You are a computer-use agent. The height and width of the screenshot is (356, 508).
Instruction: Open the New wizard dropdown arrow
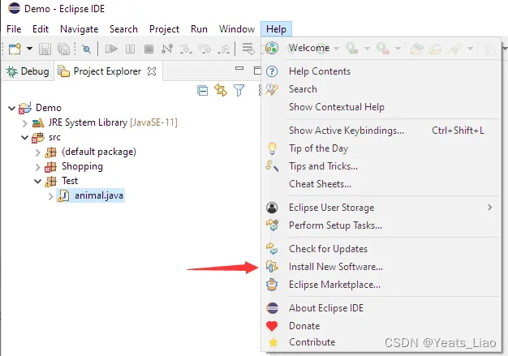click(x=29, y=49)
